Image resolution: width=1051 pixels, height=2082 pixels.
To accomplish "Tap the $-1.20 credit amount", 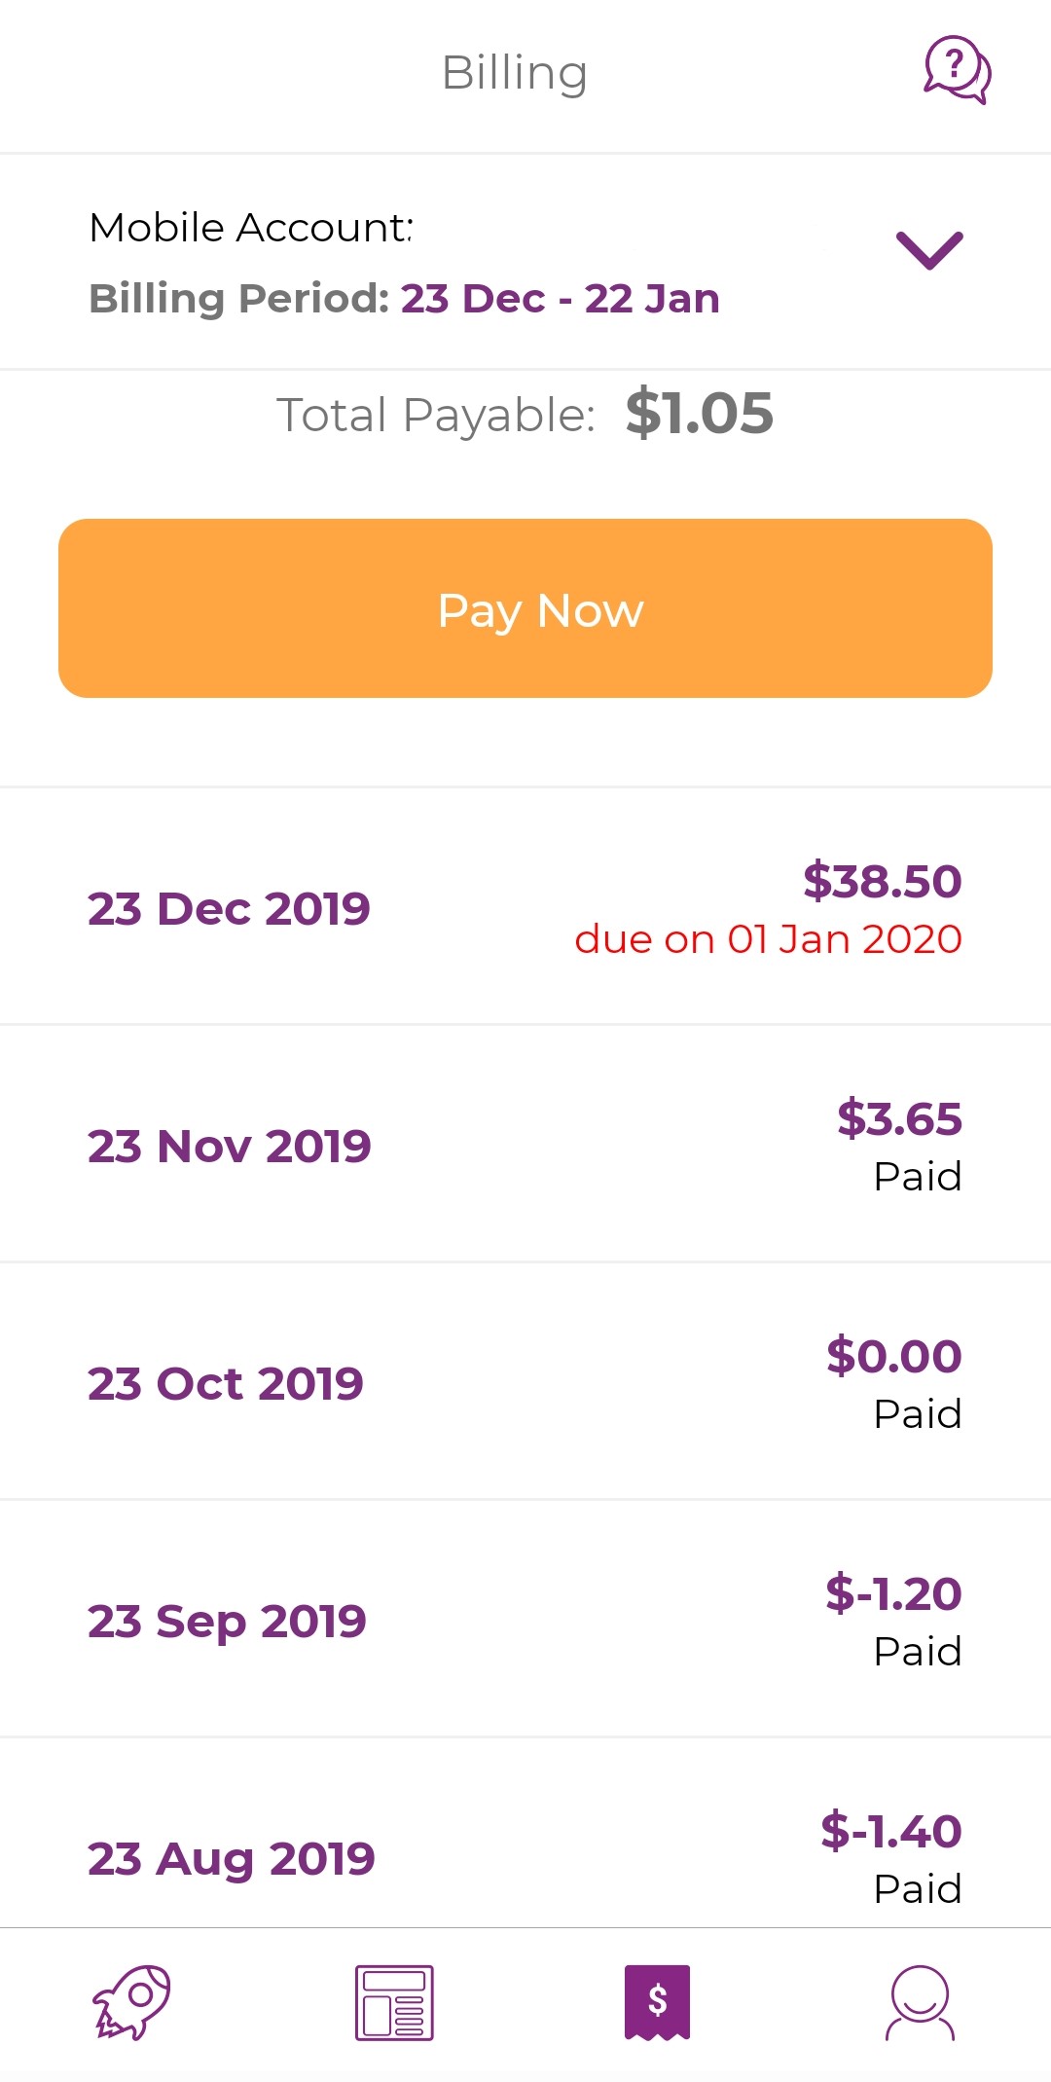I will point(893,1593).
